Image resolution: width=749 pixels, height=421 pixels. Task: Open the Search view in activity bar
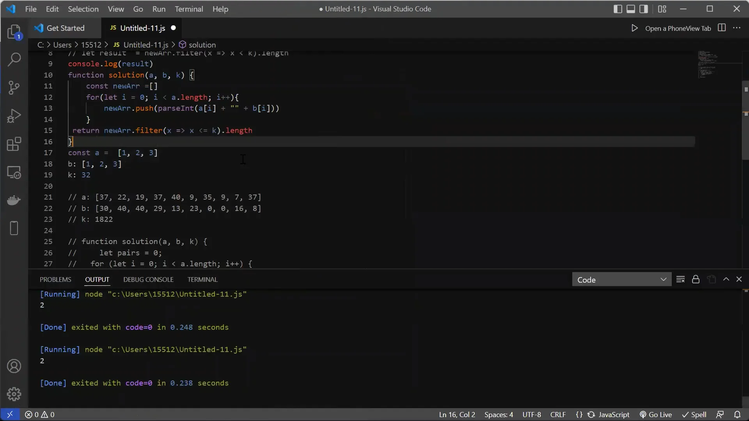14,59
